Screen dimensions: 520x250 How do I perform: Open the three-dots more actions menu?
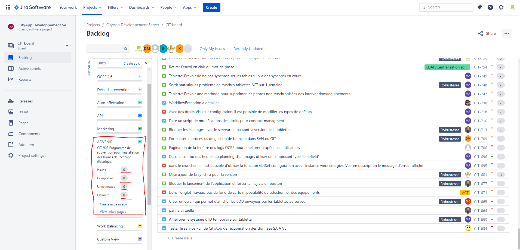tap(507, 34)
